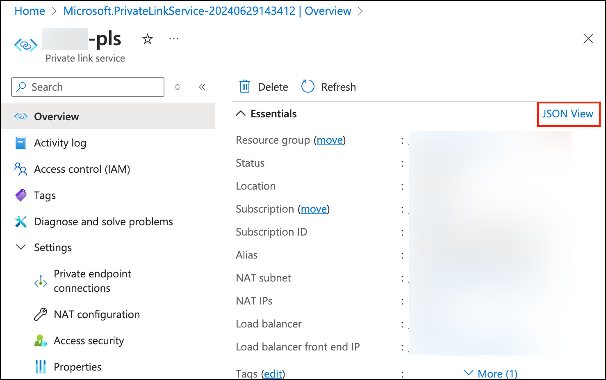Expand More tags
The image size is (606, 380).
point(490,373)
